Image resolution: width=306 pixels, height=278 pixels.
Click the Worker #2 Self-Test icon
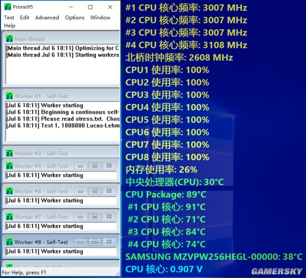coord(9,153)
